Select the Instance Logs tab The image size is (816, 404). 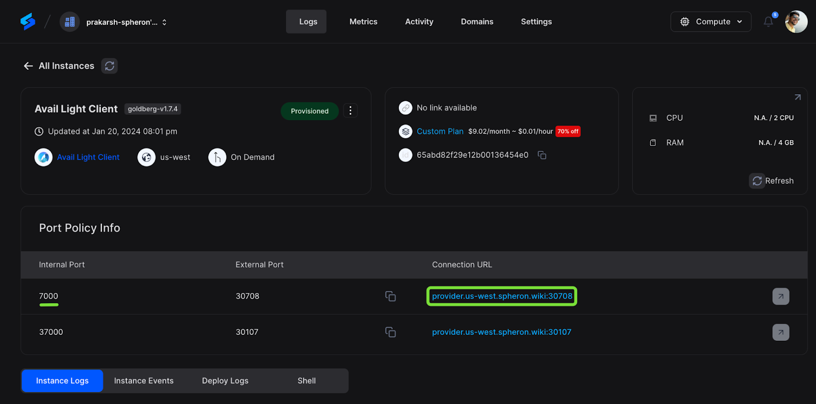(62, 381)
